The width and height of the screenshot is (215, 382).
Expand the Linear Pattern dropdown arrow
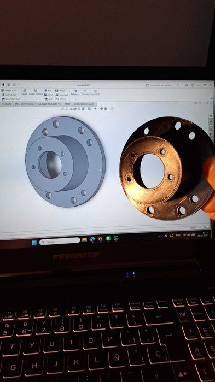(x=36, y=99)
